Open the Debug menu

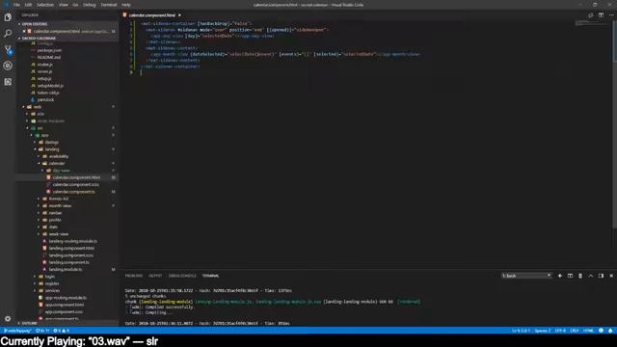90,5
